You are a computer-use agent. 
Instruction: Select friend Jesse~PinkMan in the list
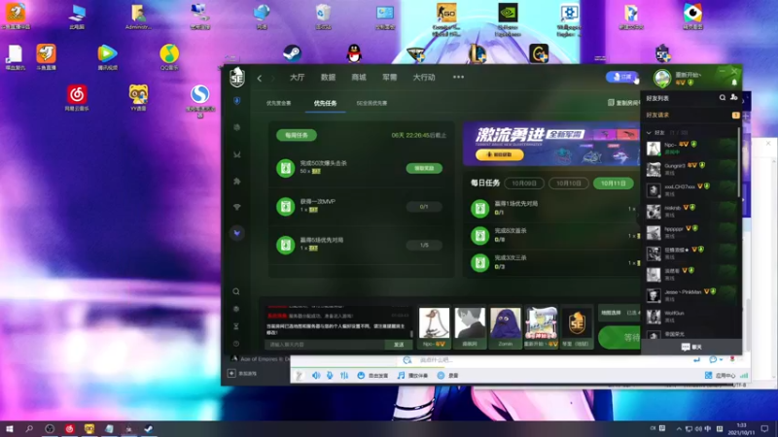[x=691, y=296]
